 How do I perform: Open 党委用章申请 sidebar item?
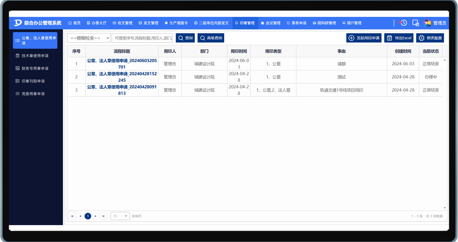pyautogui.click(x=35, y=94)
